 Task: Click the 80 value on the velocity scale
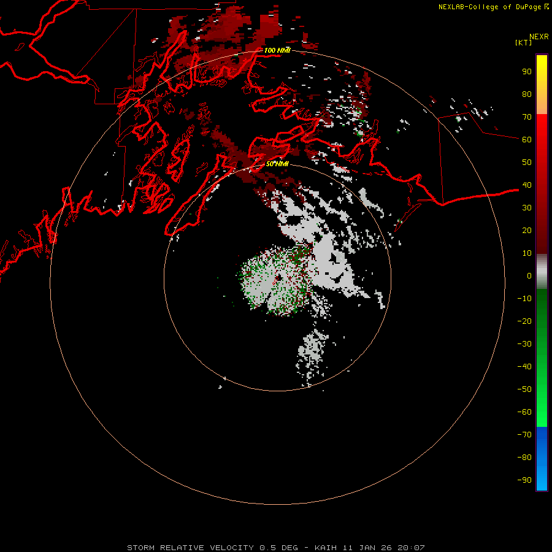527,94
